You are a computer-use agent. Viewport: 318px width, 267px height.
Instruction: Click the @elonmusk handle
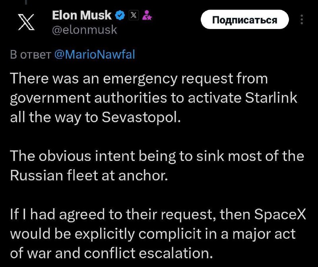click(x=85, y=29)
